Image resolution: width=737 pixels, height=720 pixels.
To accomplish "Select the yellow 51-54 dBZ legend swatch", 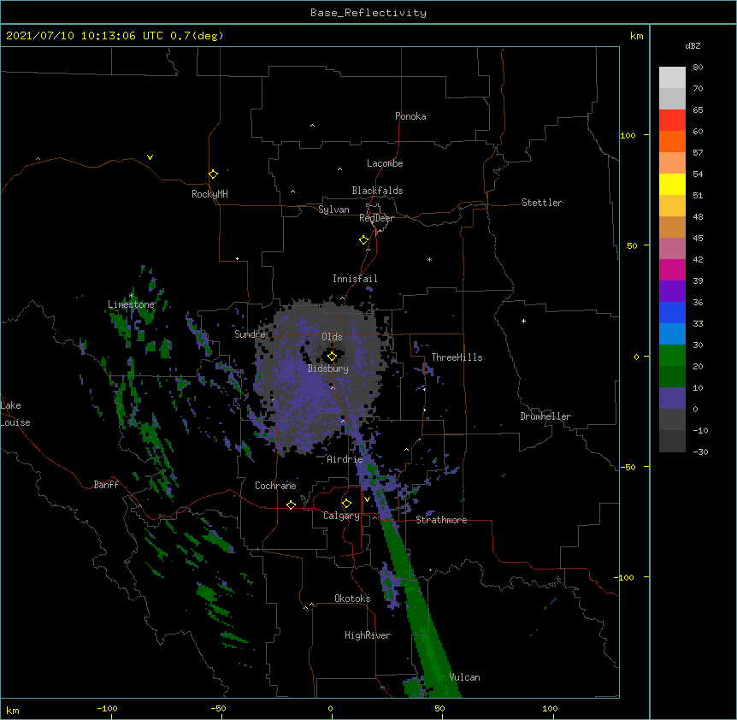I will [x=672, y=184].
